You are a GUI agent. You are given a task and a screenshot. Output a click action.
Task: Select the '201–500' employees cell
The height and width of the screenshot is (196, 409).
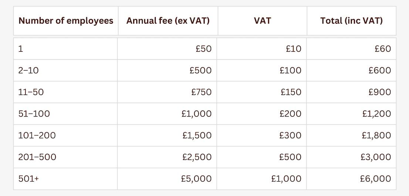pyautogui.click(x=37, y=157)
